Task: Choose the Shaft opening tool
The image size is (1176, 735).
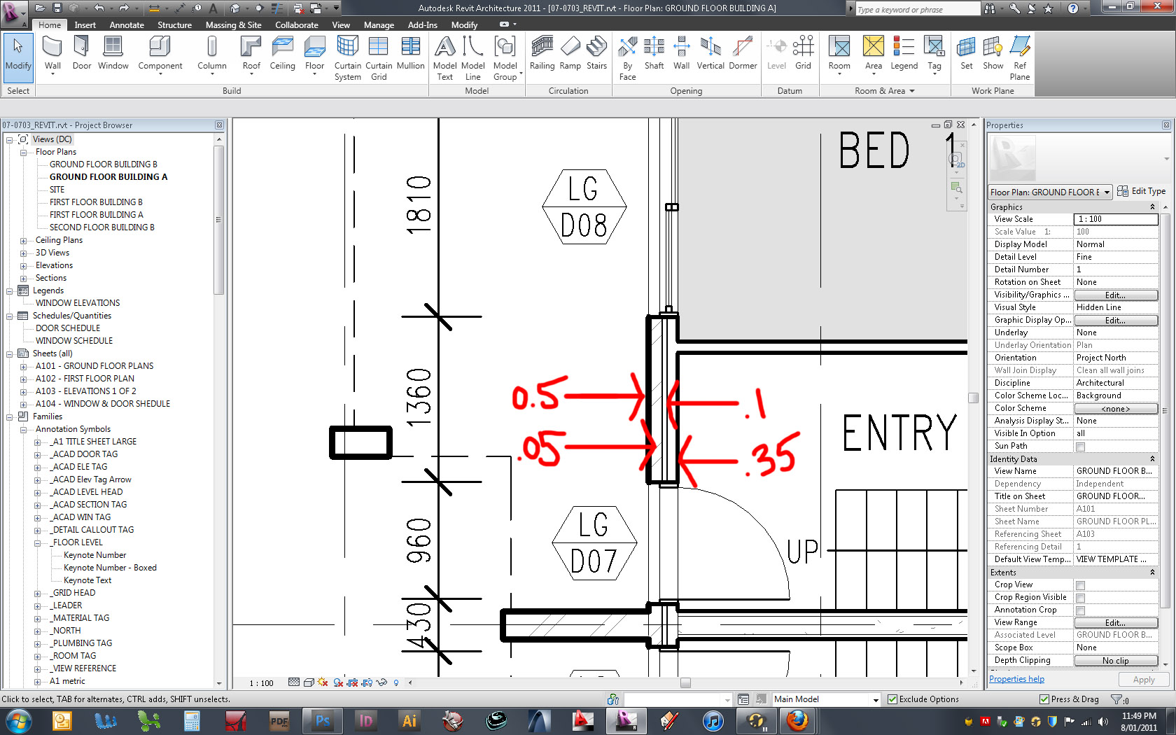Action: (x=654, y=55)
